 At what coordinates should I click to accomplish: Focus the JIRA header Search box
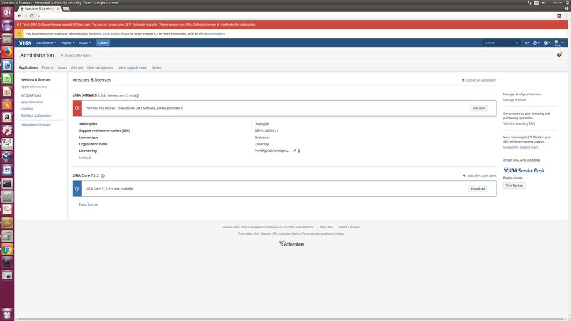pyautogui.click(x=501, y=43)
